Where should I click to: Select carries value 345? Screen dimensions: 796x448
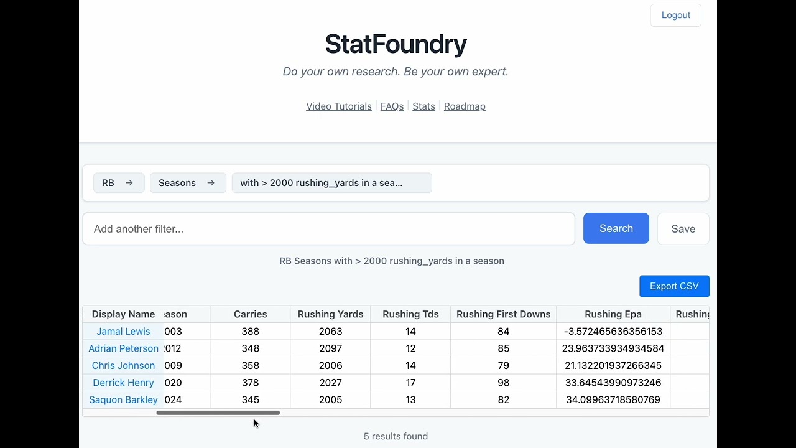(x=250, y=400)
